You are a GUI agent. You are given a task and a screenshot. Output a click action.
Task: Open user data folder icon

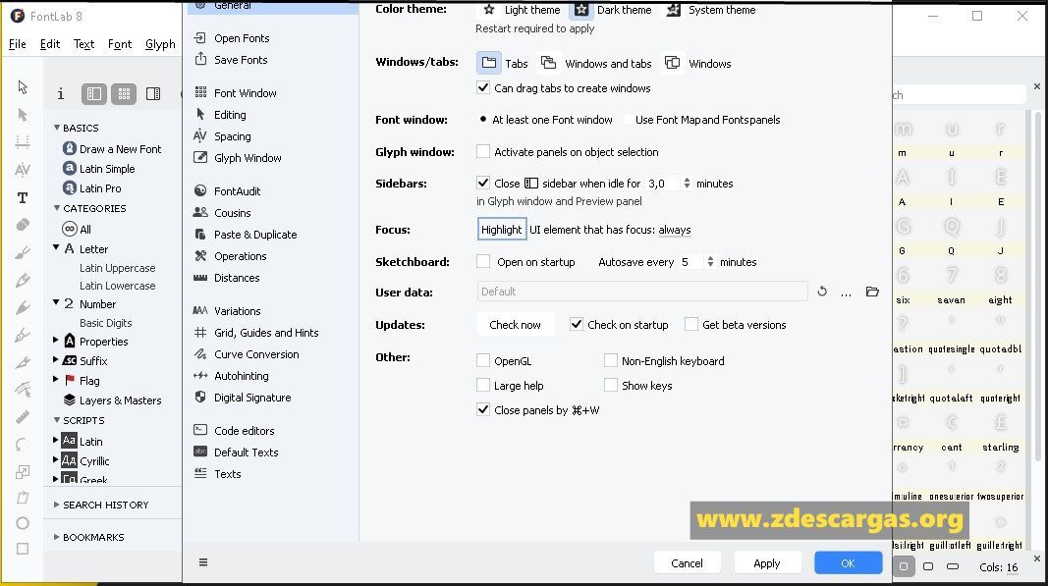pos(872,292)
